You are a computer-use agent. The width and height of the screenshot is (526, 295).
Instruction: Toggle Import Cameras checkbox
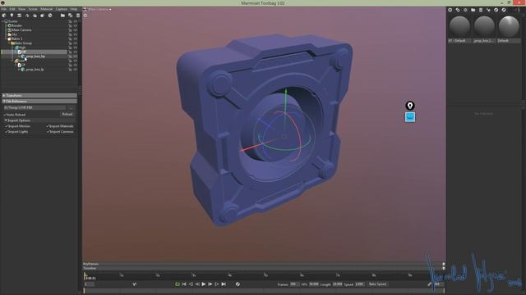[48, 132]
